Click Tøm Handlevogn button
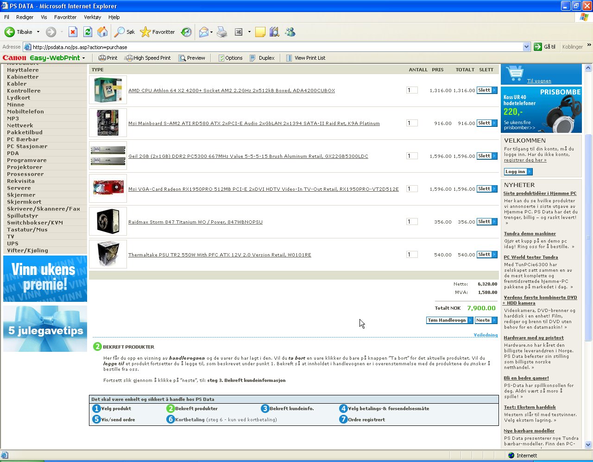 [x=449, y=320]
